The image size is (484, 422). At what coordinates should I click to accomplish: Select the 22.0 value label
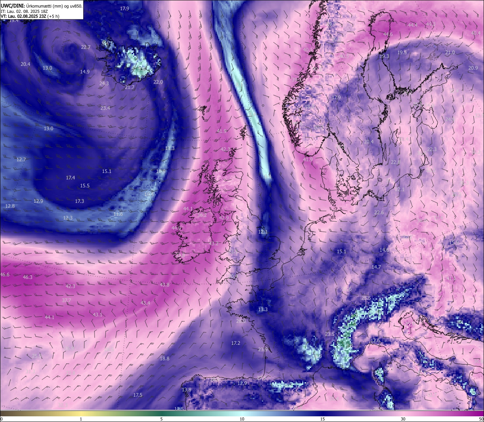(158, 82)
